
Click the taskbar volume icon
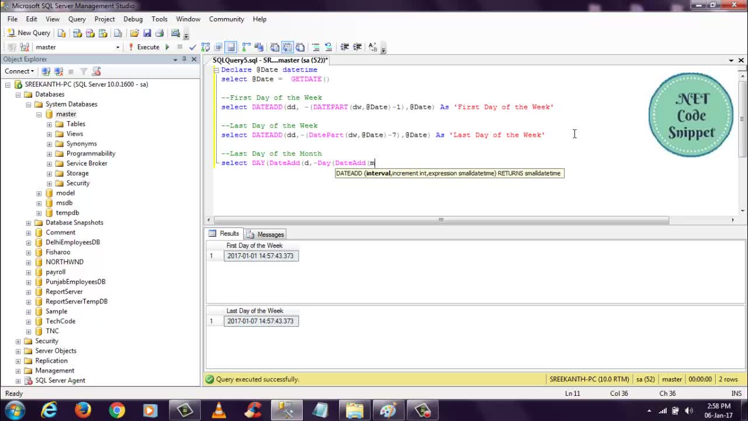coord(688,410)
